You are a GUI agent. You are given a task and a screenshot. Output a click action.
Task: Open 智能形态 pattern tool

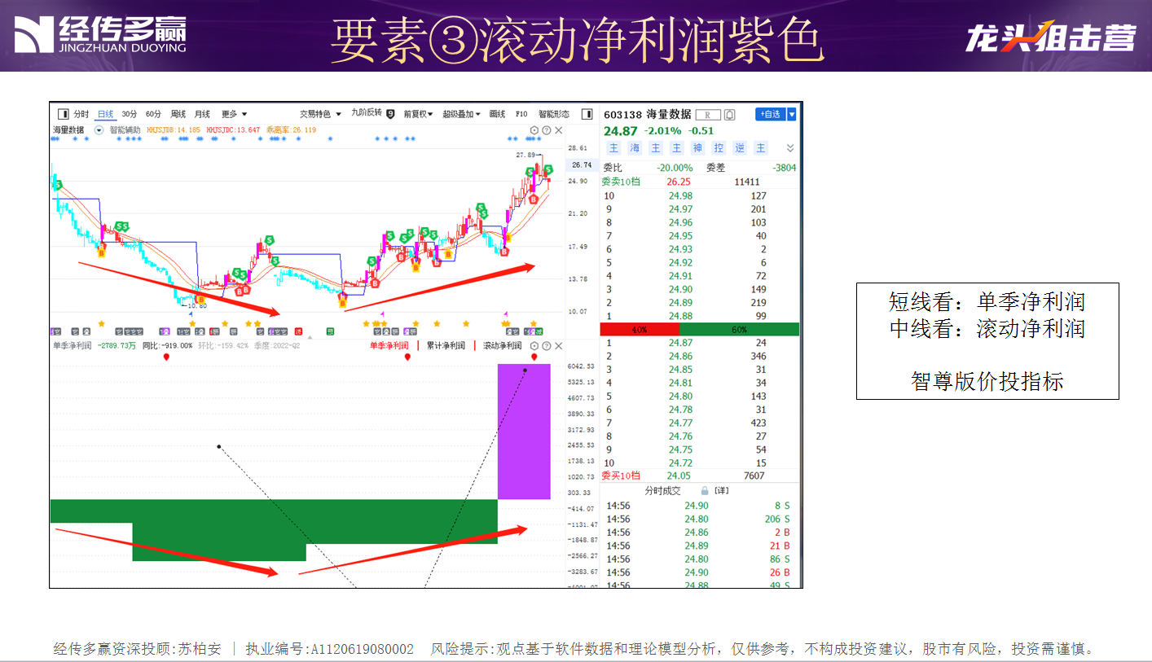click(x=554, y=114)
